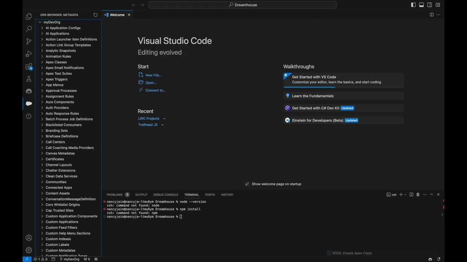Open the Trailhead JS recent folder
Image resolution: width=467 pixels, height=262 pixels.
(x=148, y=124)
